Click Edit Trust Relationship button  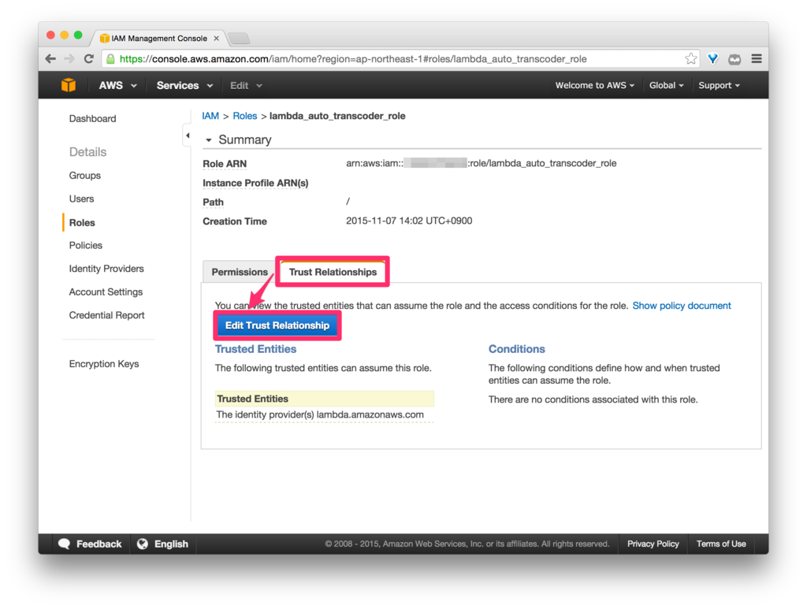(x=277, y=325)
